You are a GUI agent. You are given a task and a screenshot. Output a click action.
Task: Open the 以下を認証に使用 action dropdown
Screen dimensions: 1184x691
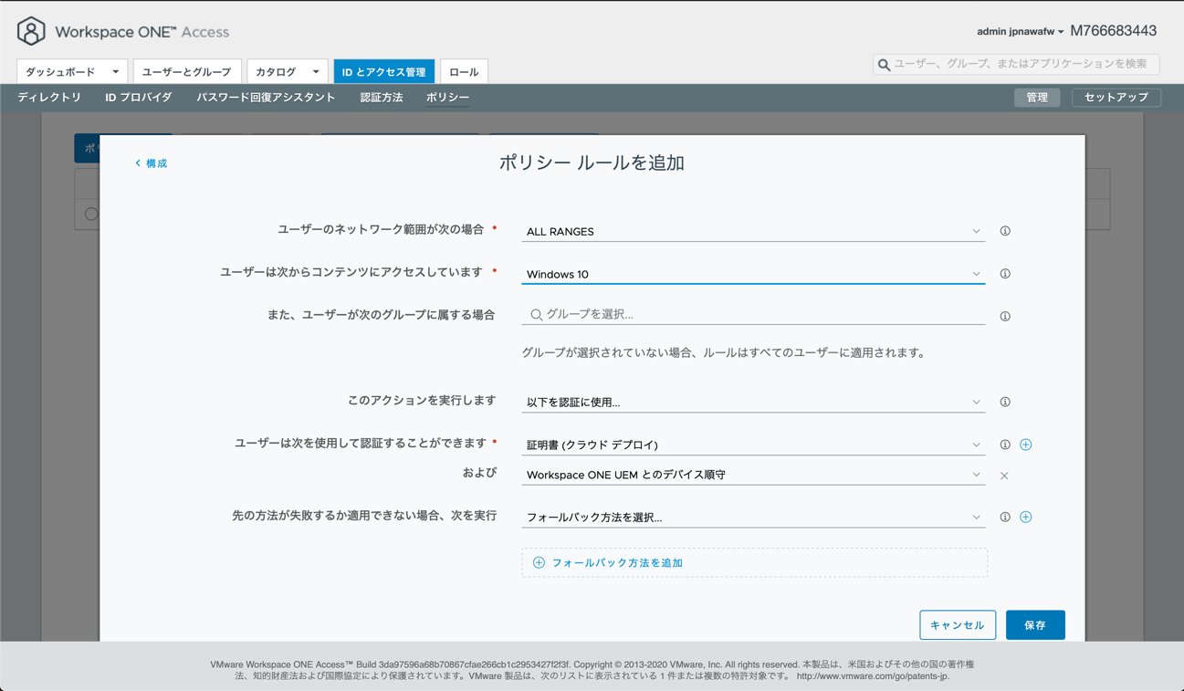[x=753, y=402]
